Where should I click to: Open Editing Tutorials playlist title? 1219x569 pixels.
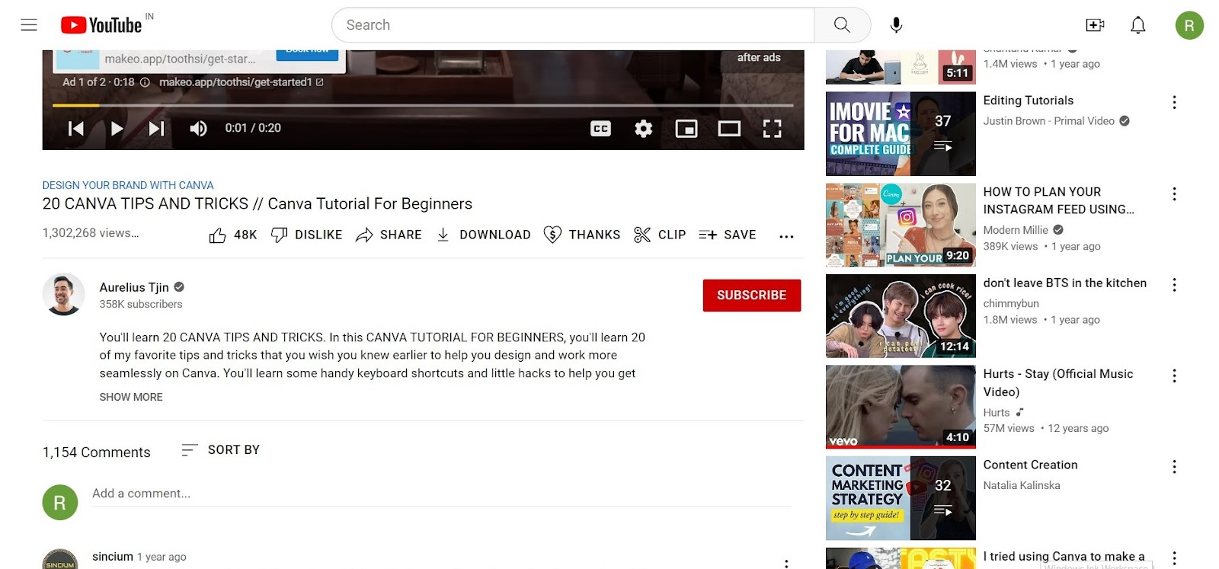tap(1029, 101)
